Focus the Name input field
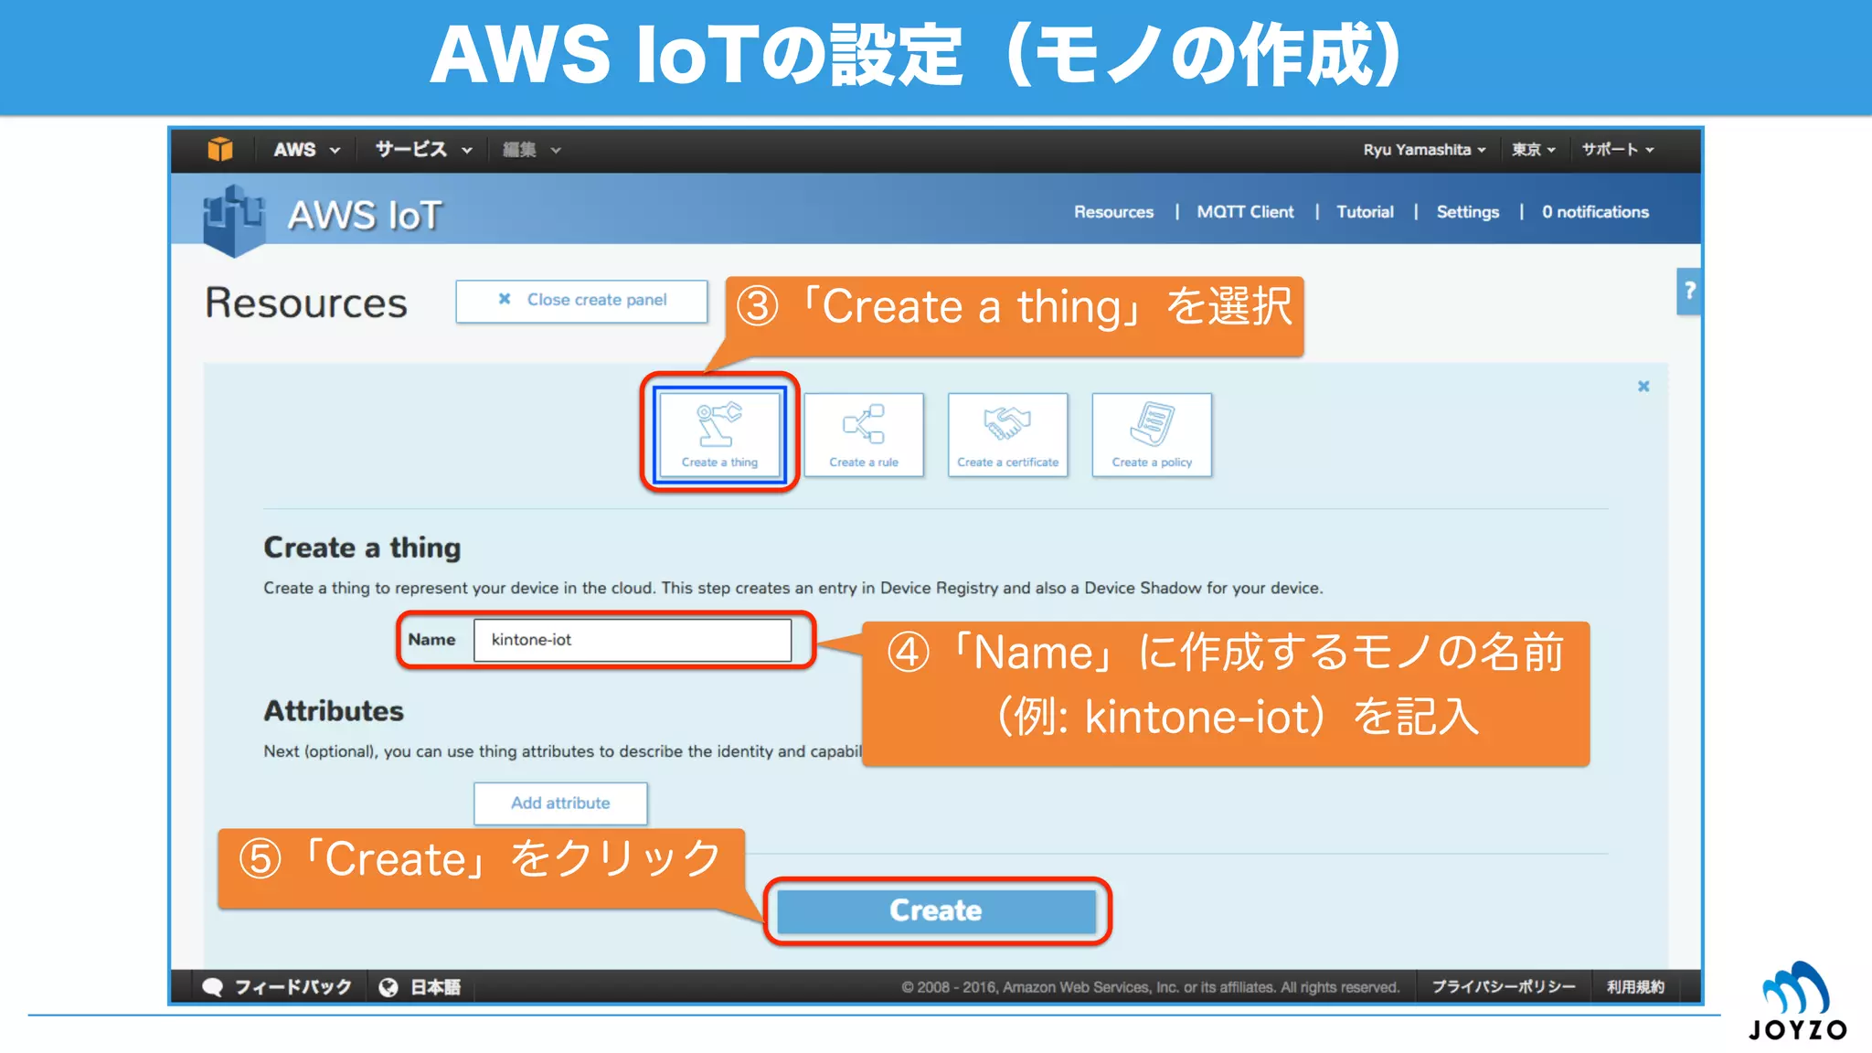Viewport: 1872px width, 1053px height. point(633,640)
